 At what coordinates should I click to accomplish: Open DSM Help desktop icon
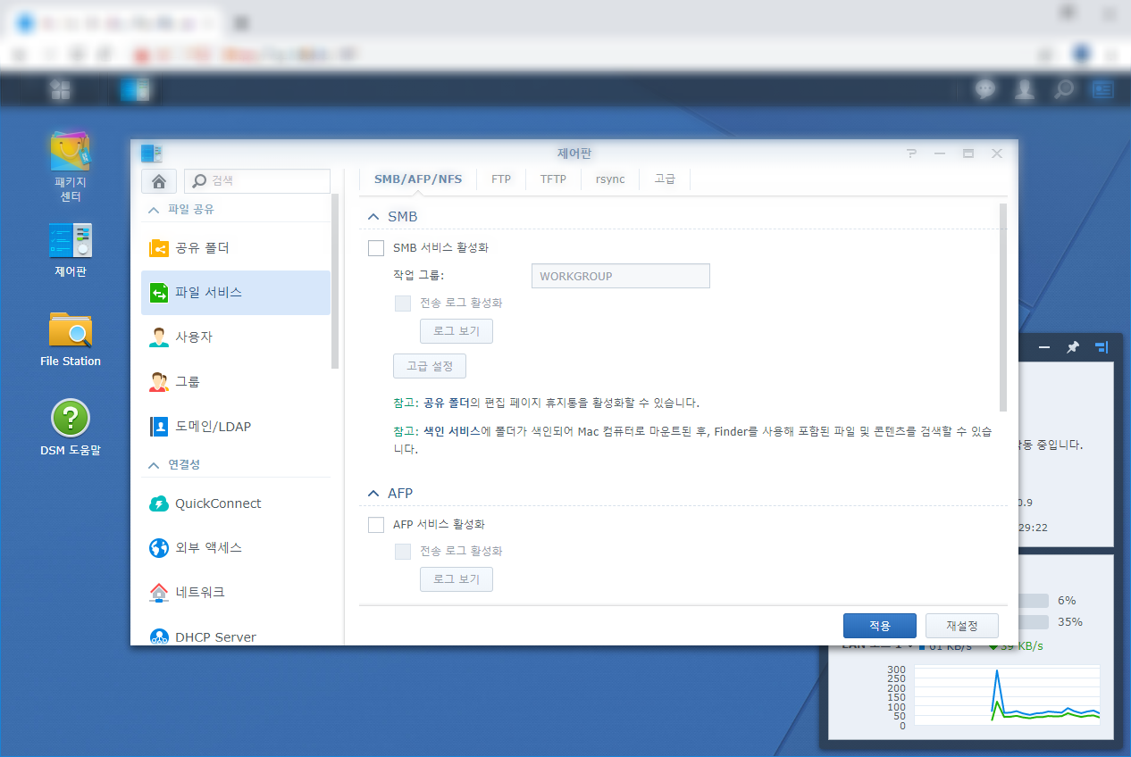pos(71,428)
